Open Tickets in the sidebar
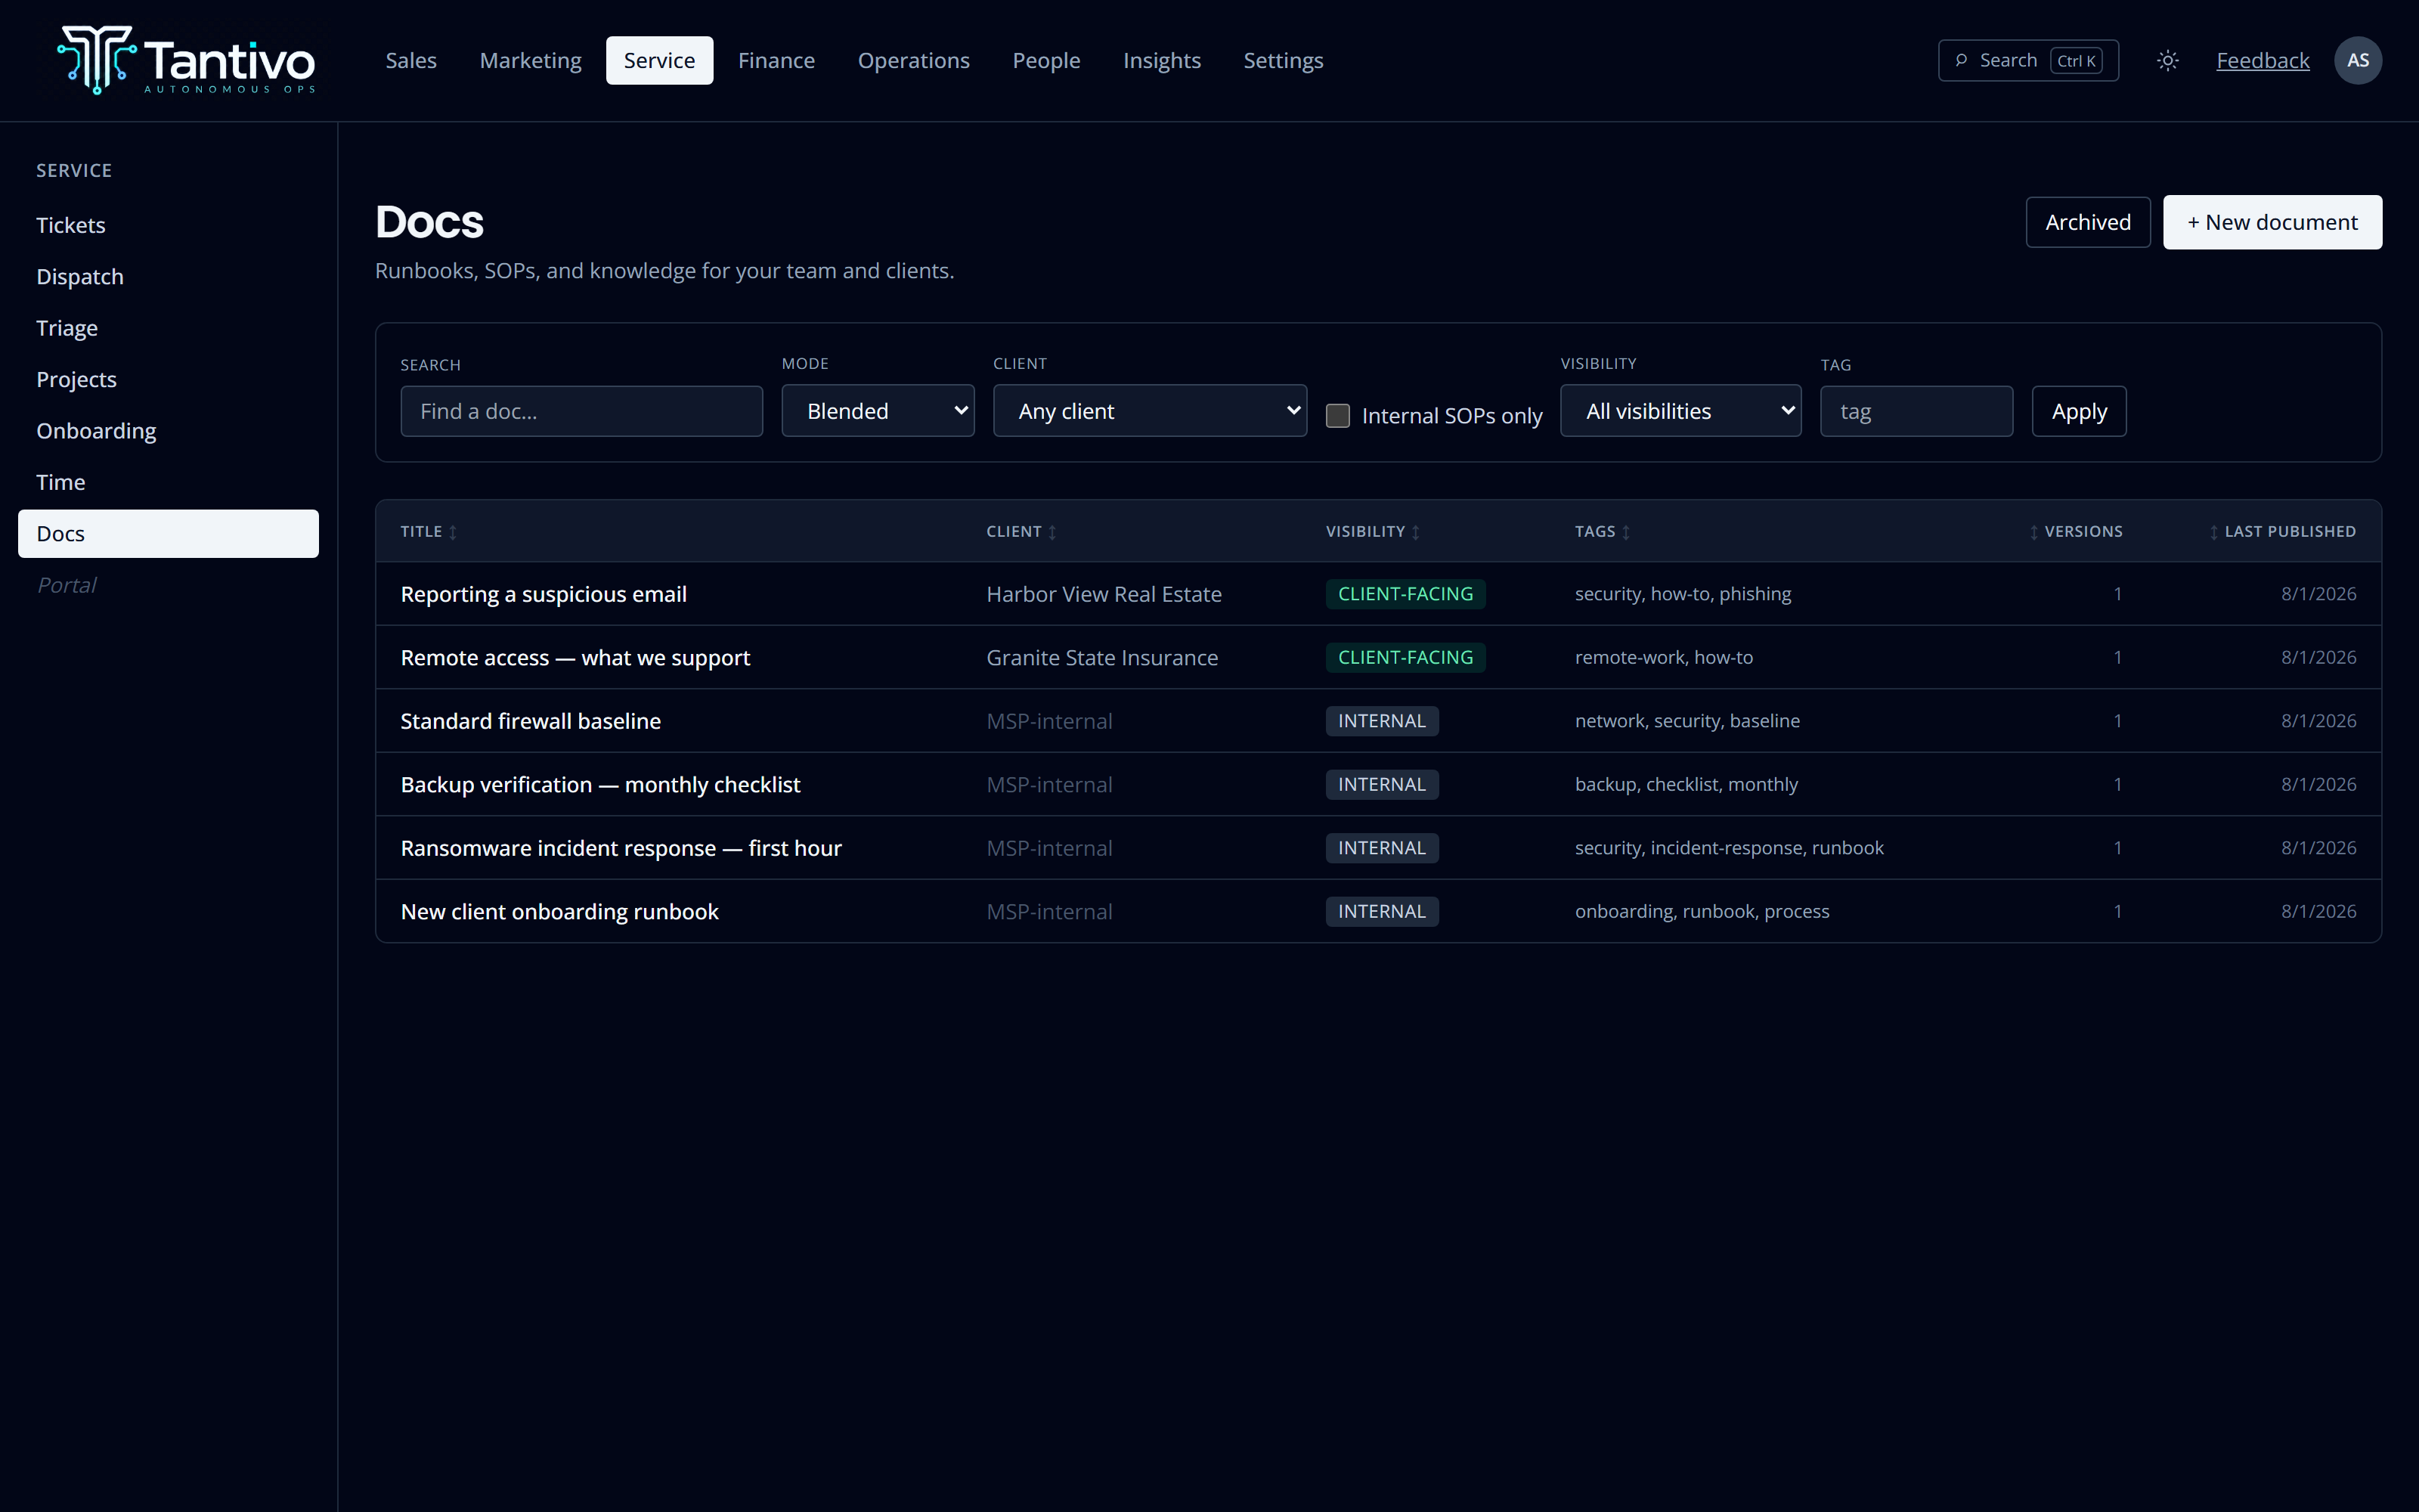 click(168, 225)
